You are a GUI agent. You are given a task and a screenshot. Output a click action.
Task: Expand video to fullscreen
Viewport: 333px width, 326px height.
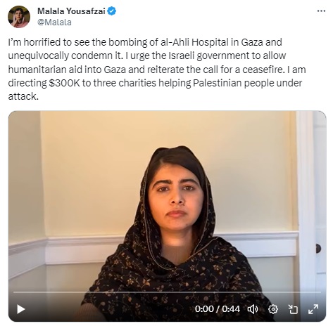[313, 309]
